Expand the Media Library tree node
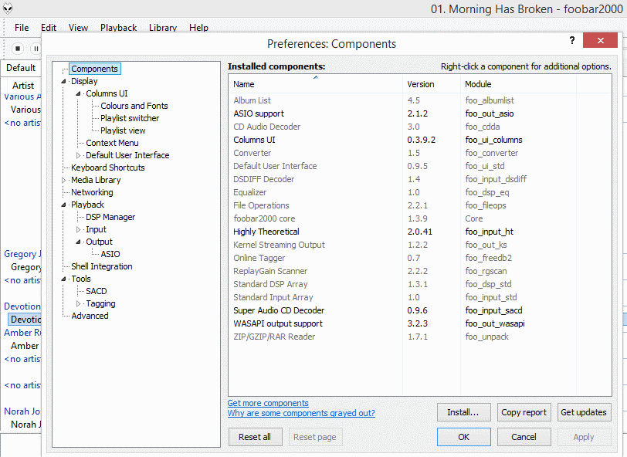 [x=64, y=180]
